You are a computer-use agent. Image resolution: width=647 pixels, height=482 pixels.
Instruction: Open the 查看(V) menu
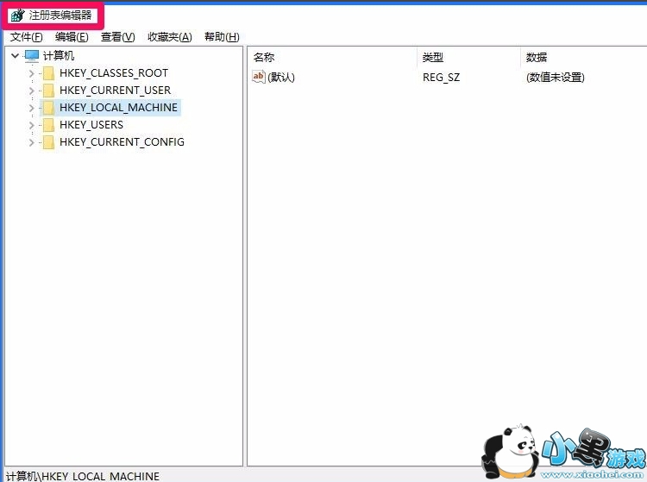pyautogui.click(x=118, y=37)
